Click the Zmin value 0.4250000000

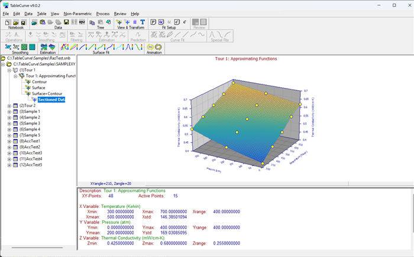[x=121, y=243]
